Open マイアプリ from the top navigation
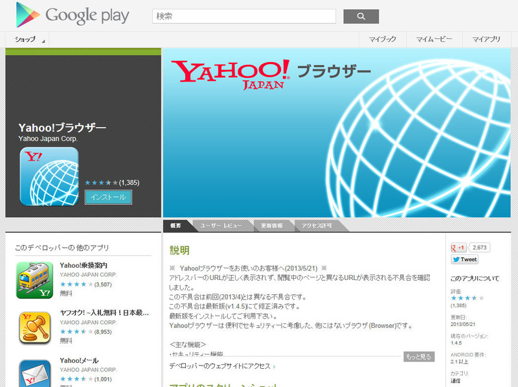518x387 pixels. click(x=486, y=40)
